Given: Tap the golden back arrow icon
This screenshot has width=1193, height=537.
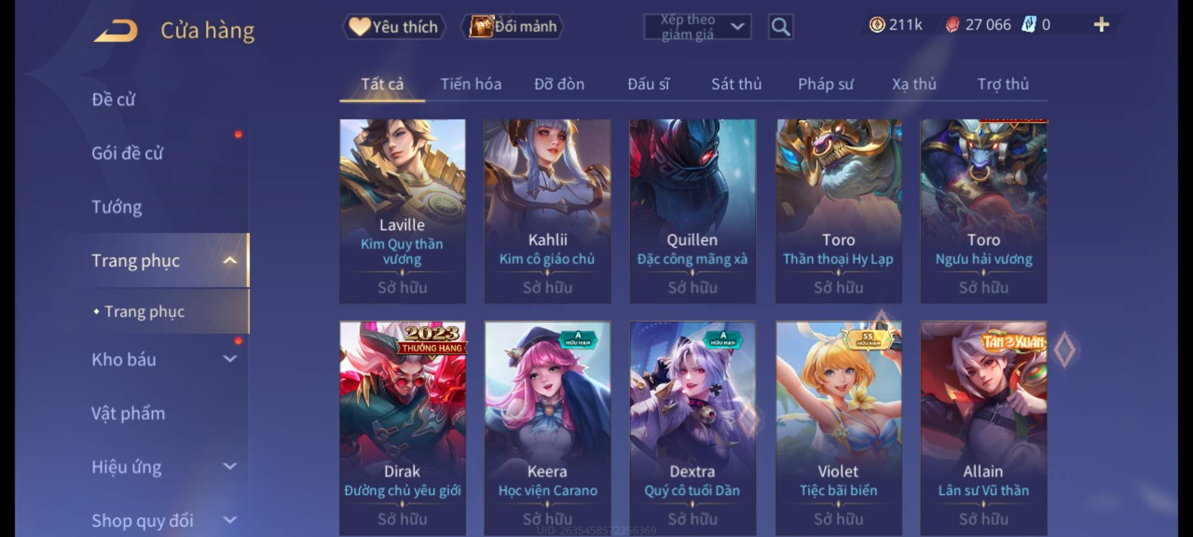Looking at the screenshot, I should coord(116,30).
